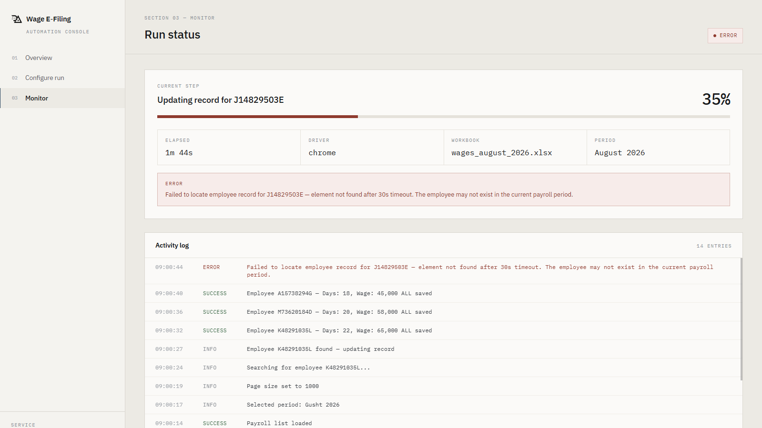762x428 pixels.
Task: Click SUCCESS label at 09:00:36
Action: click(214, 312)
